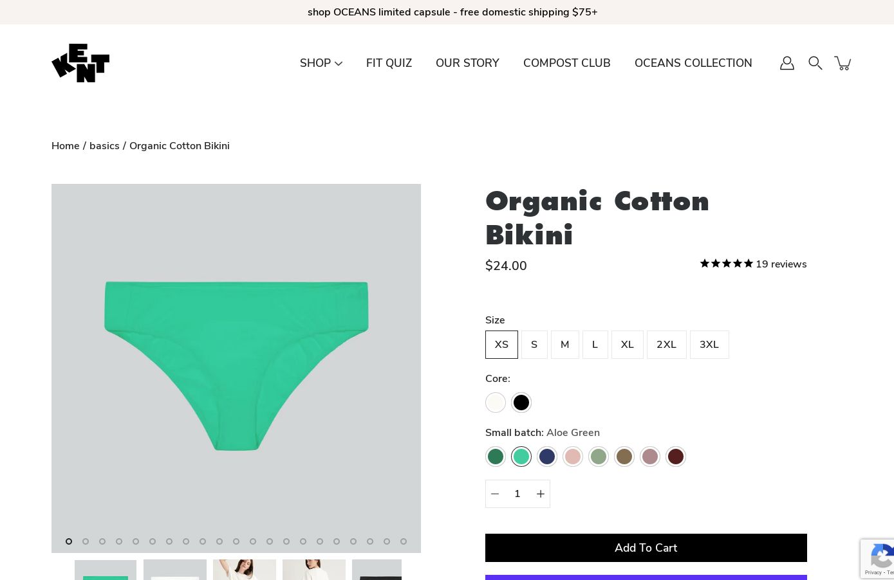Click Add To Cart button
Screen dimensions: 894x580
(x=646, y=548)
